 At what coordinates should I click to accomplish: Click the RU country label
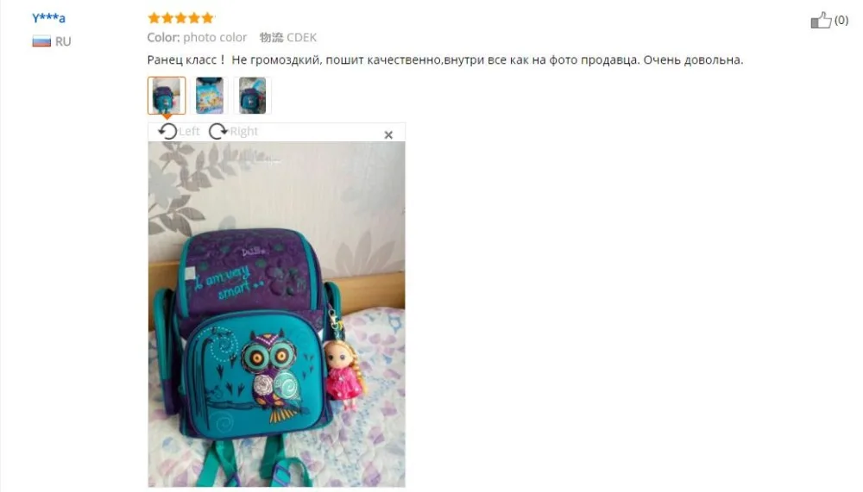coord(63,41)
